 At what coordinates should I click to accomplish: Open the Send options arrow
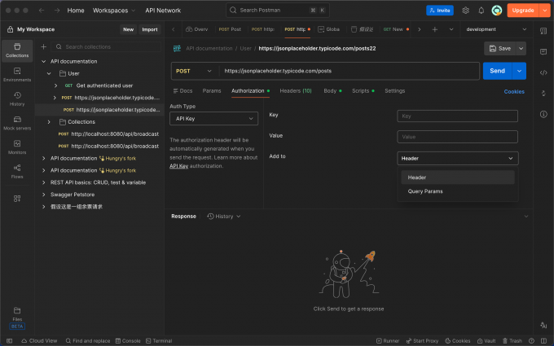pos(519,71)
